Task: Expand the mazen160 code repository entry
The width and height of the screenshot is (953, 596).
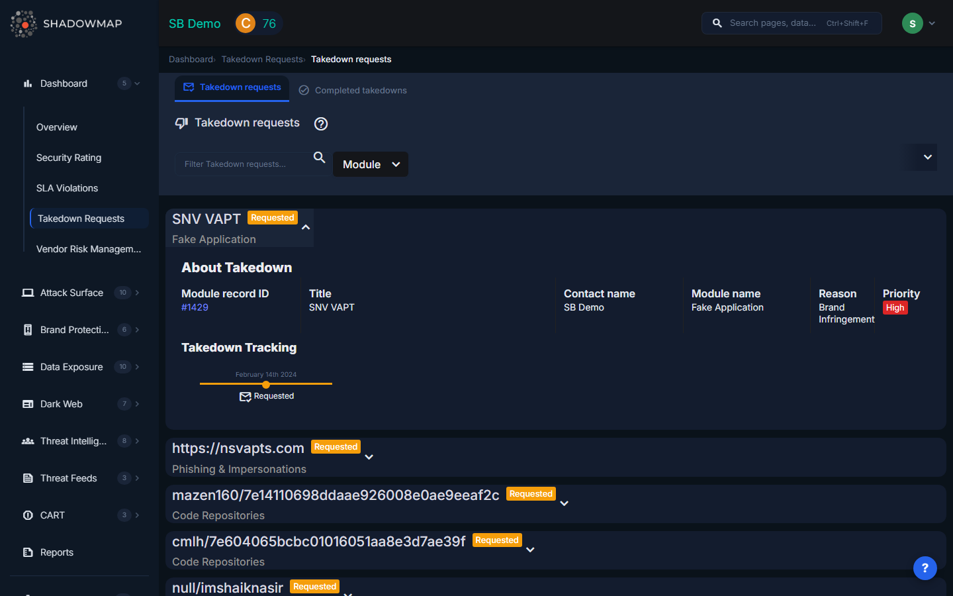Action: coord(565,503)
